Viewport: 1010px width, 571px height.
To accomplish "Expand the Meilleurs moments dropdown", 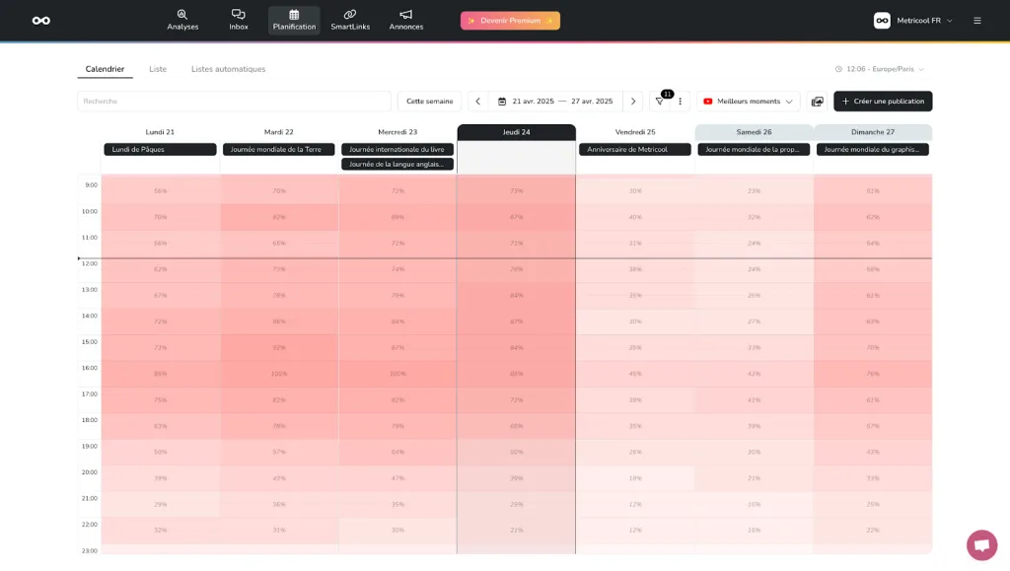I will (749, 102).
